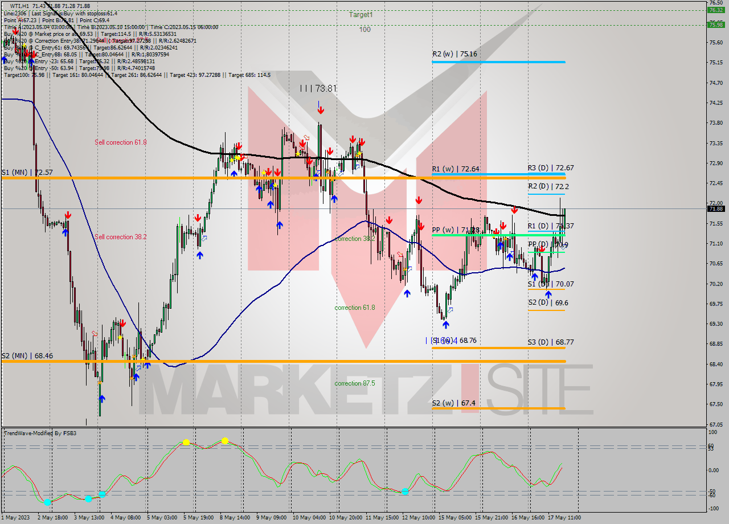
Task: Click the R1 (w) | 72.64 label
Action: (456, 169)
